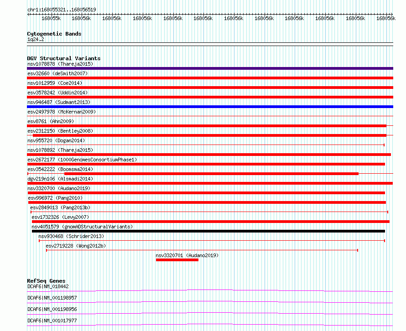Open esv1732326 (Levy2007) label
This screenshot has width=406, height=331.
(60, 217)
